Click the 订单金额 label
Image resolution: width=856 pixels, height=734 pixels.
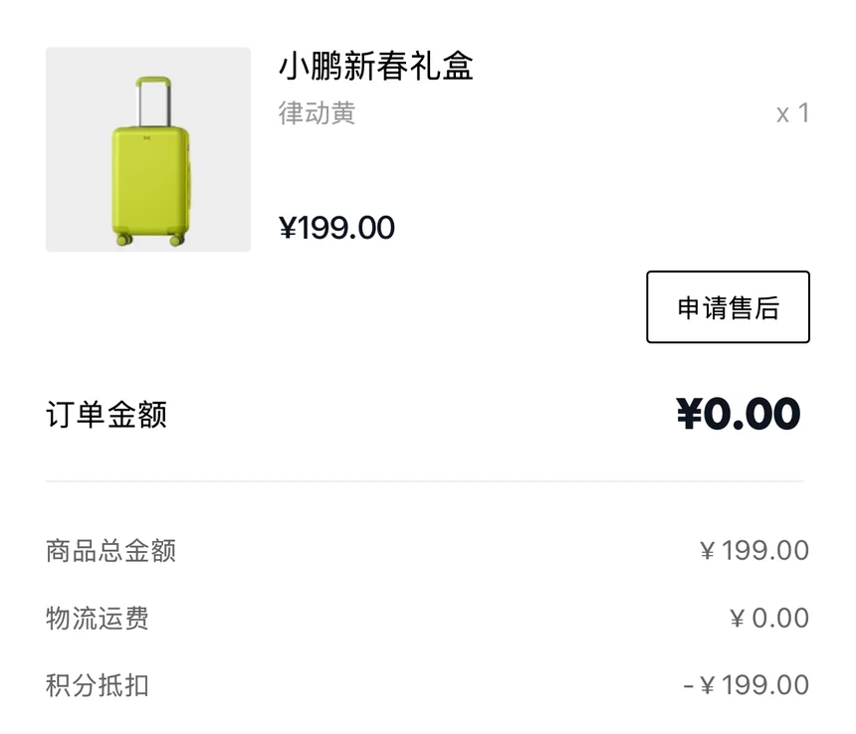[x=107, y=415]
